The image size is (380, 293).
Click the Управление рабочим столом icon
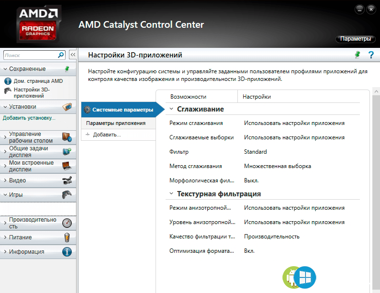pos(67,137)
